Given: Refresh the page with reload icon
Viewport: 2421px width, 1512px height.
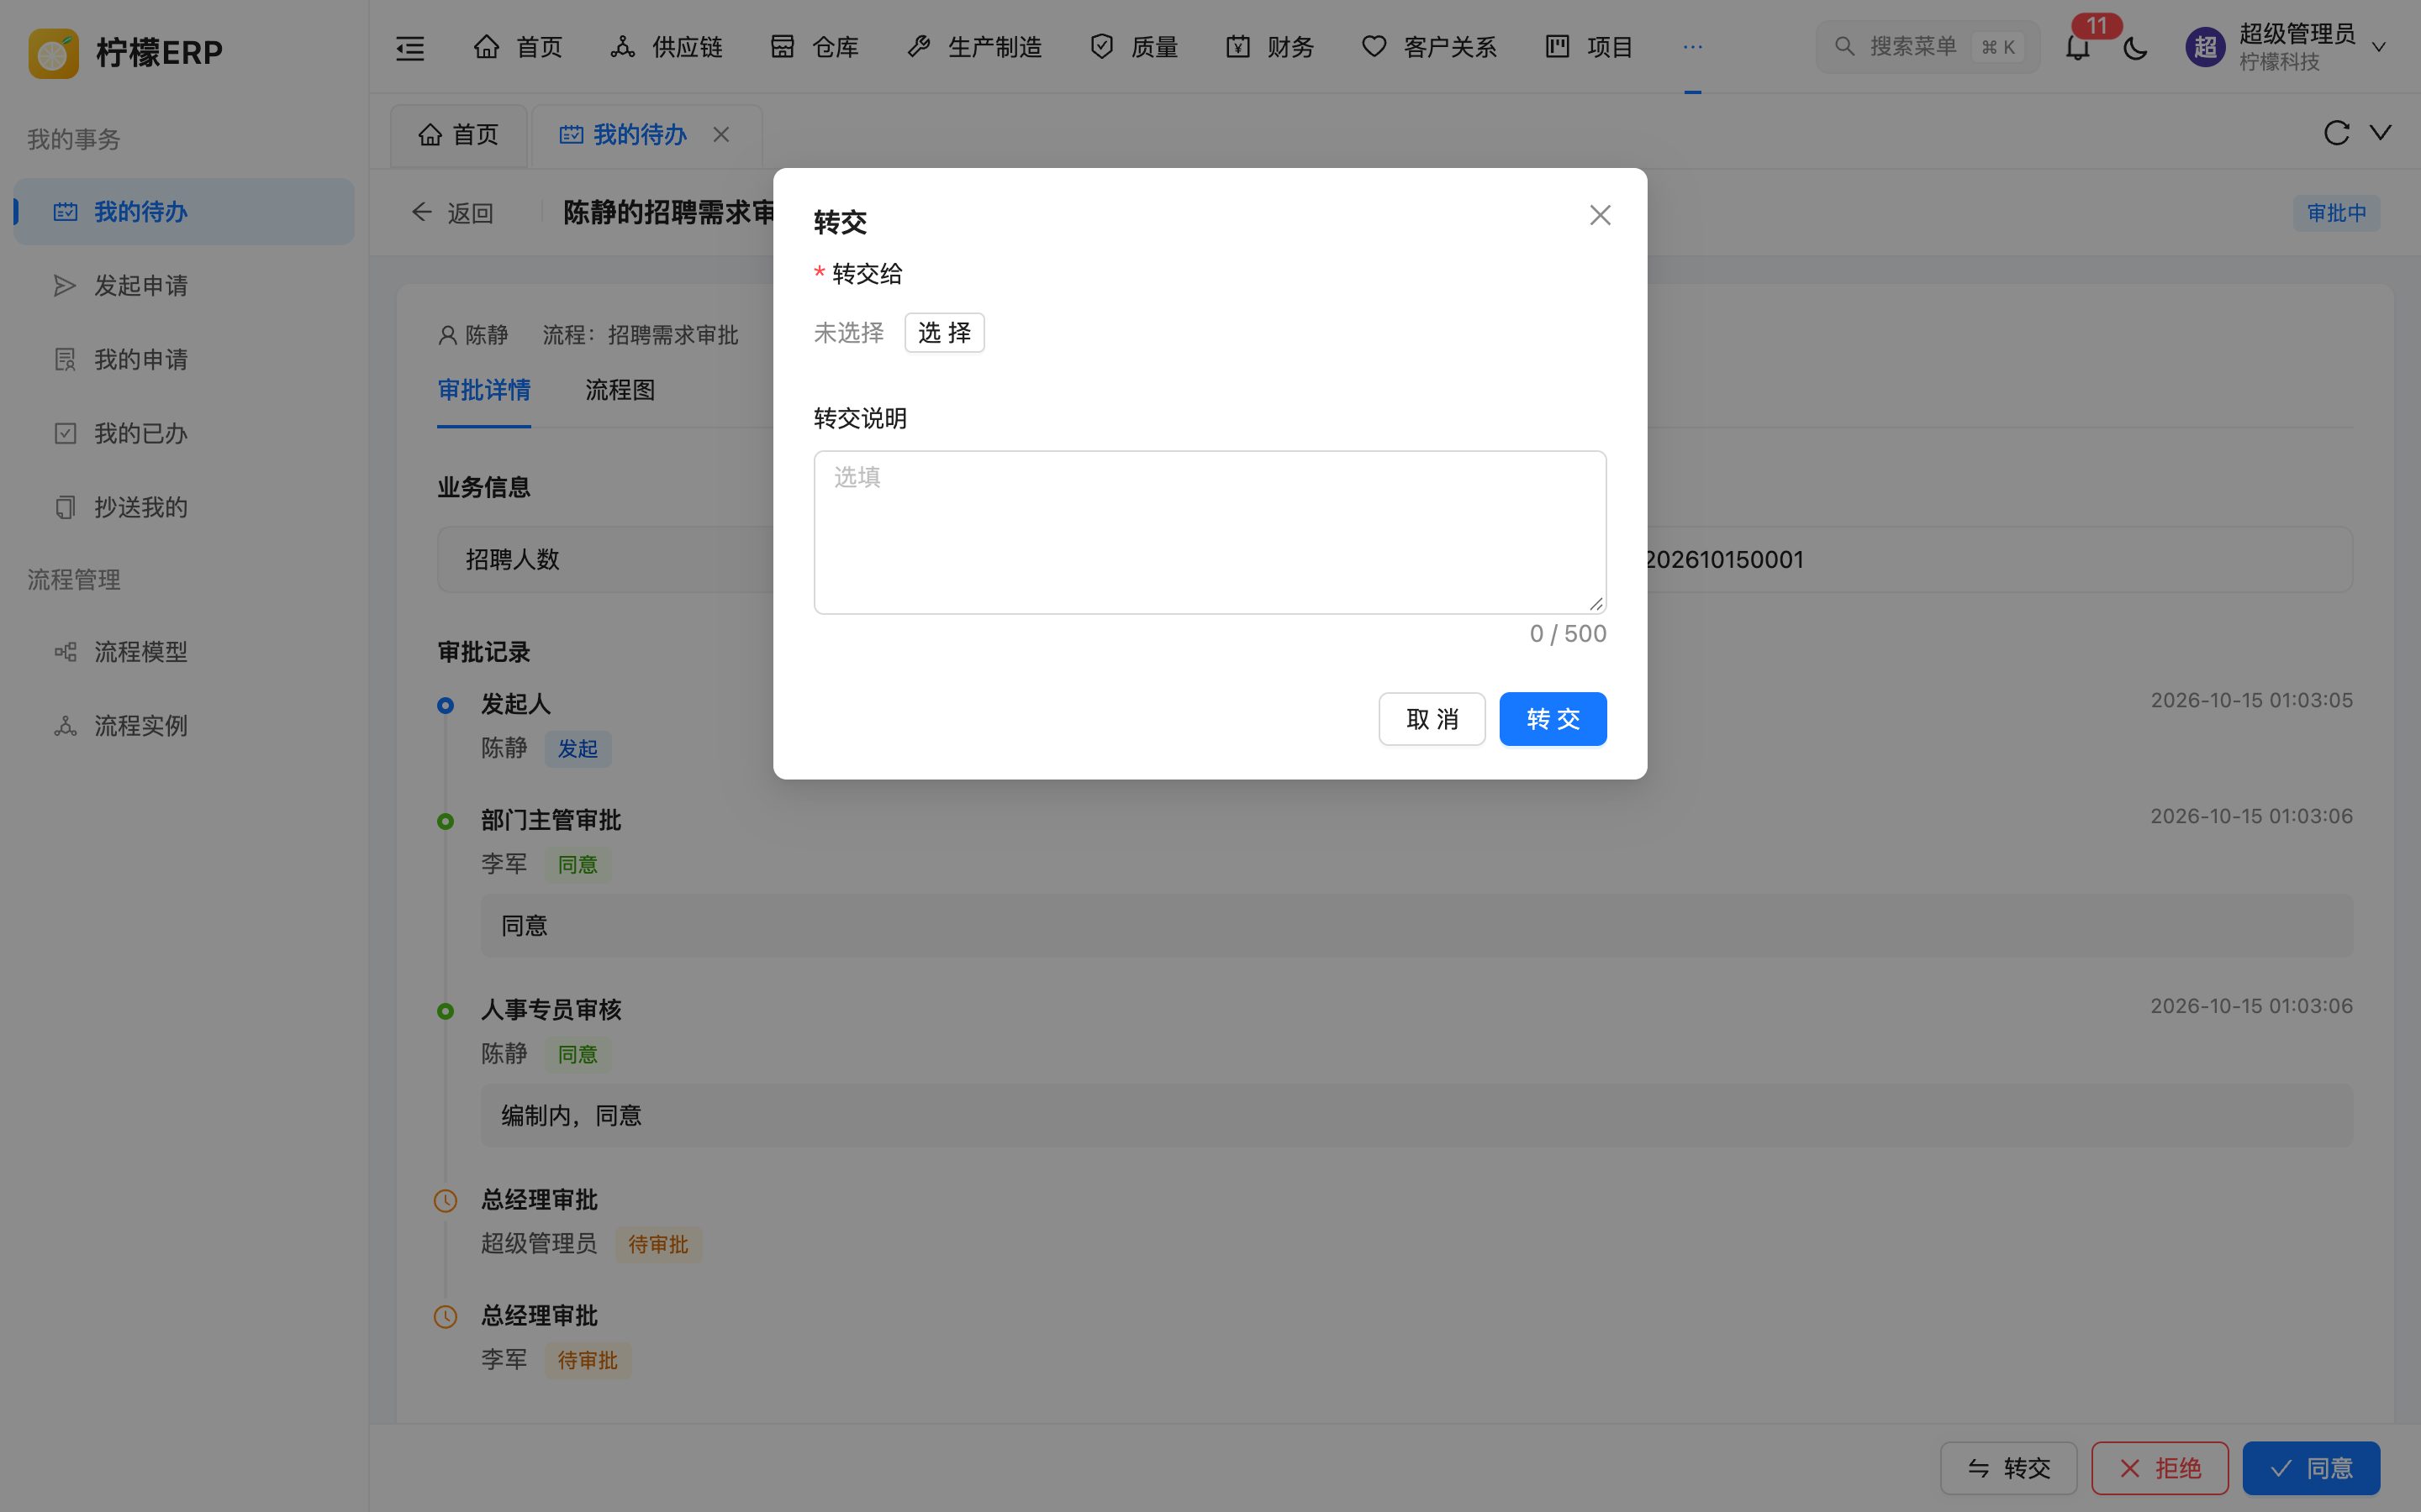Looking at the screenshot, I should pyautogui.click(x=2336, y=133).
